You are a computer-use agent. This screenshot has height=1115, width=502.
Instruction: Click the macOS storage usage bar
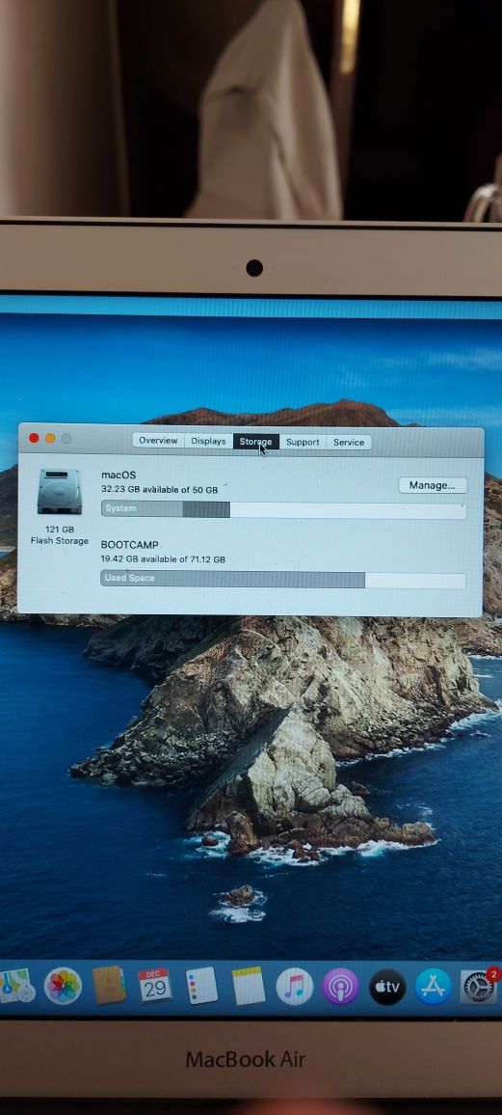284,510
